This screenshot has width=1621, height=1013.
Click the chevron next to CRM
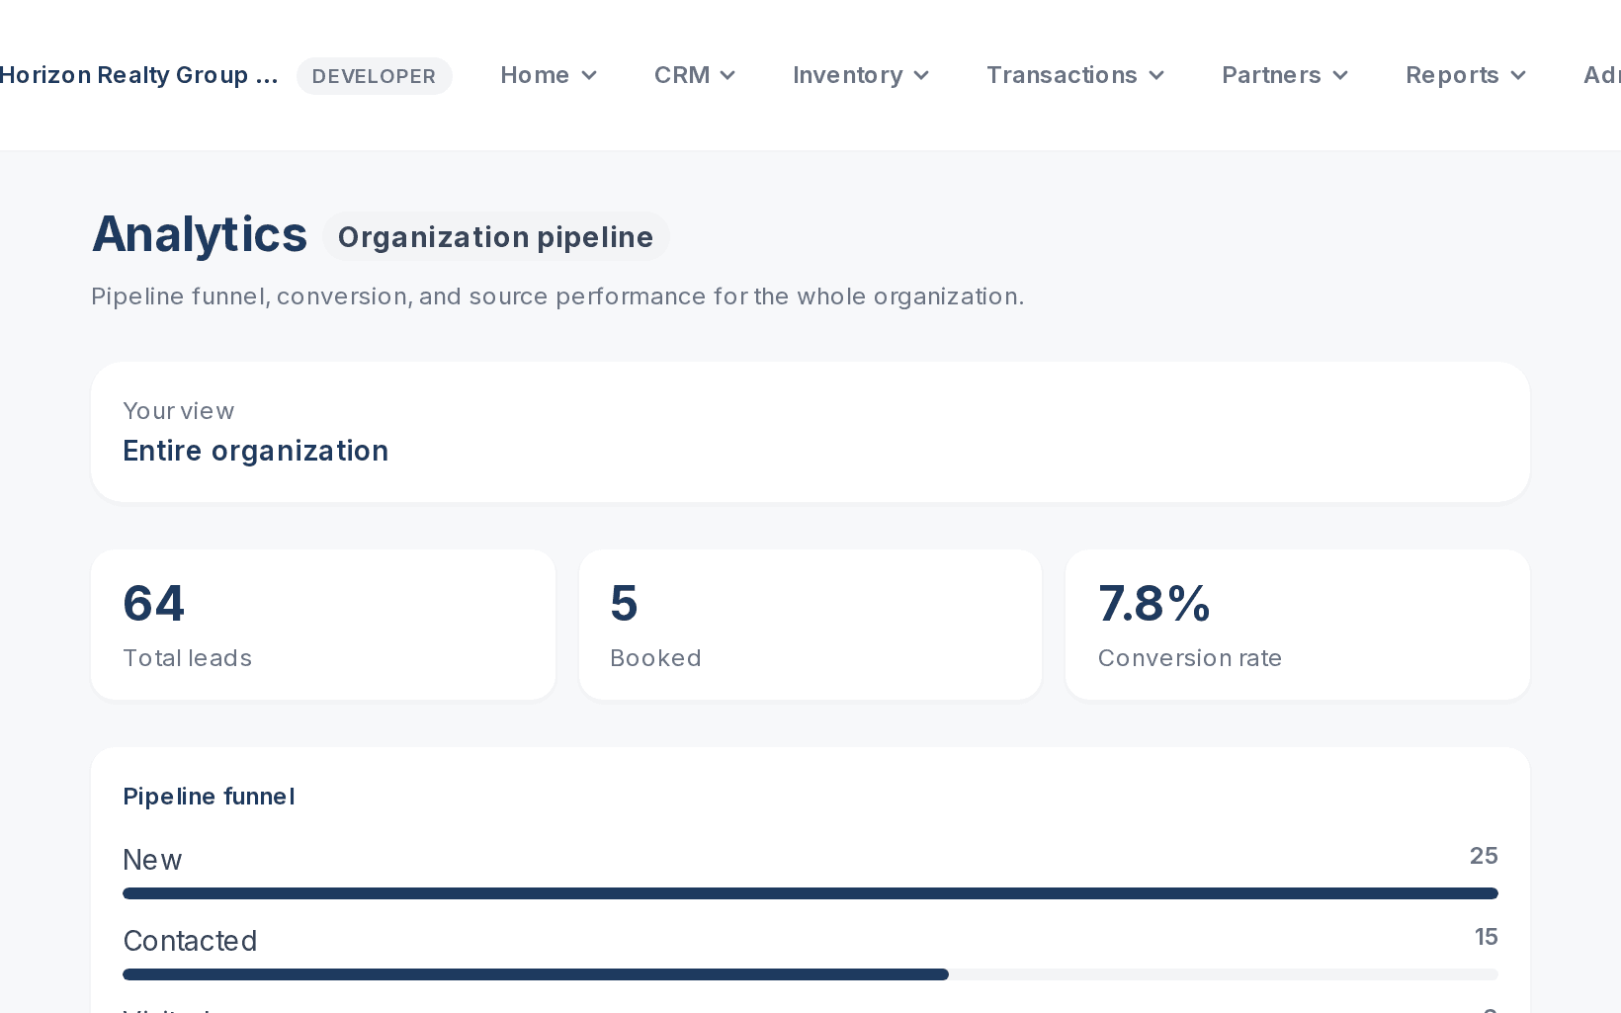coord(727,76)
